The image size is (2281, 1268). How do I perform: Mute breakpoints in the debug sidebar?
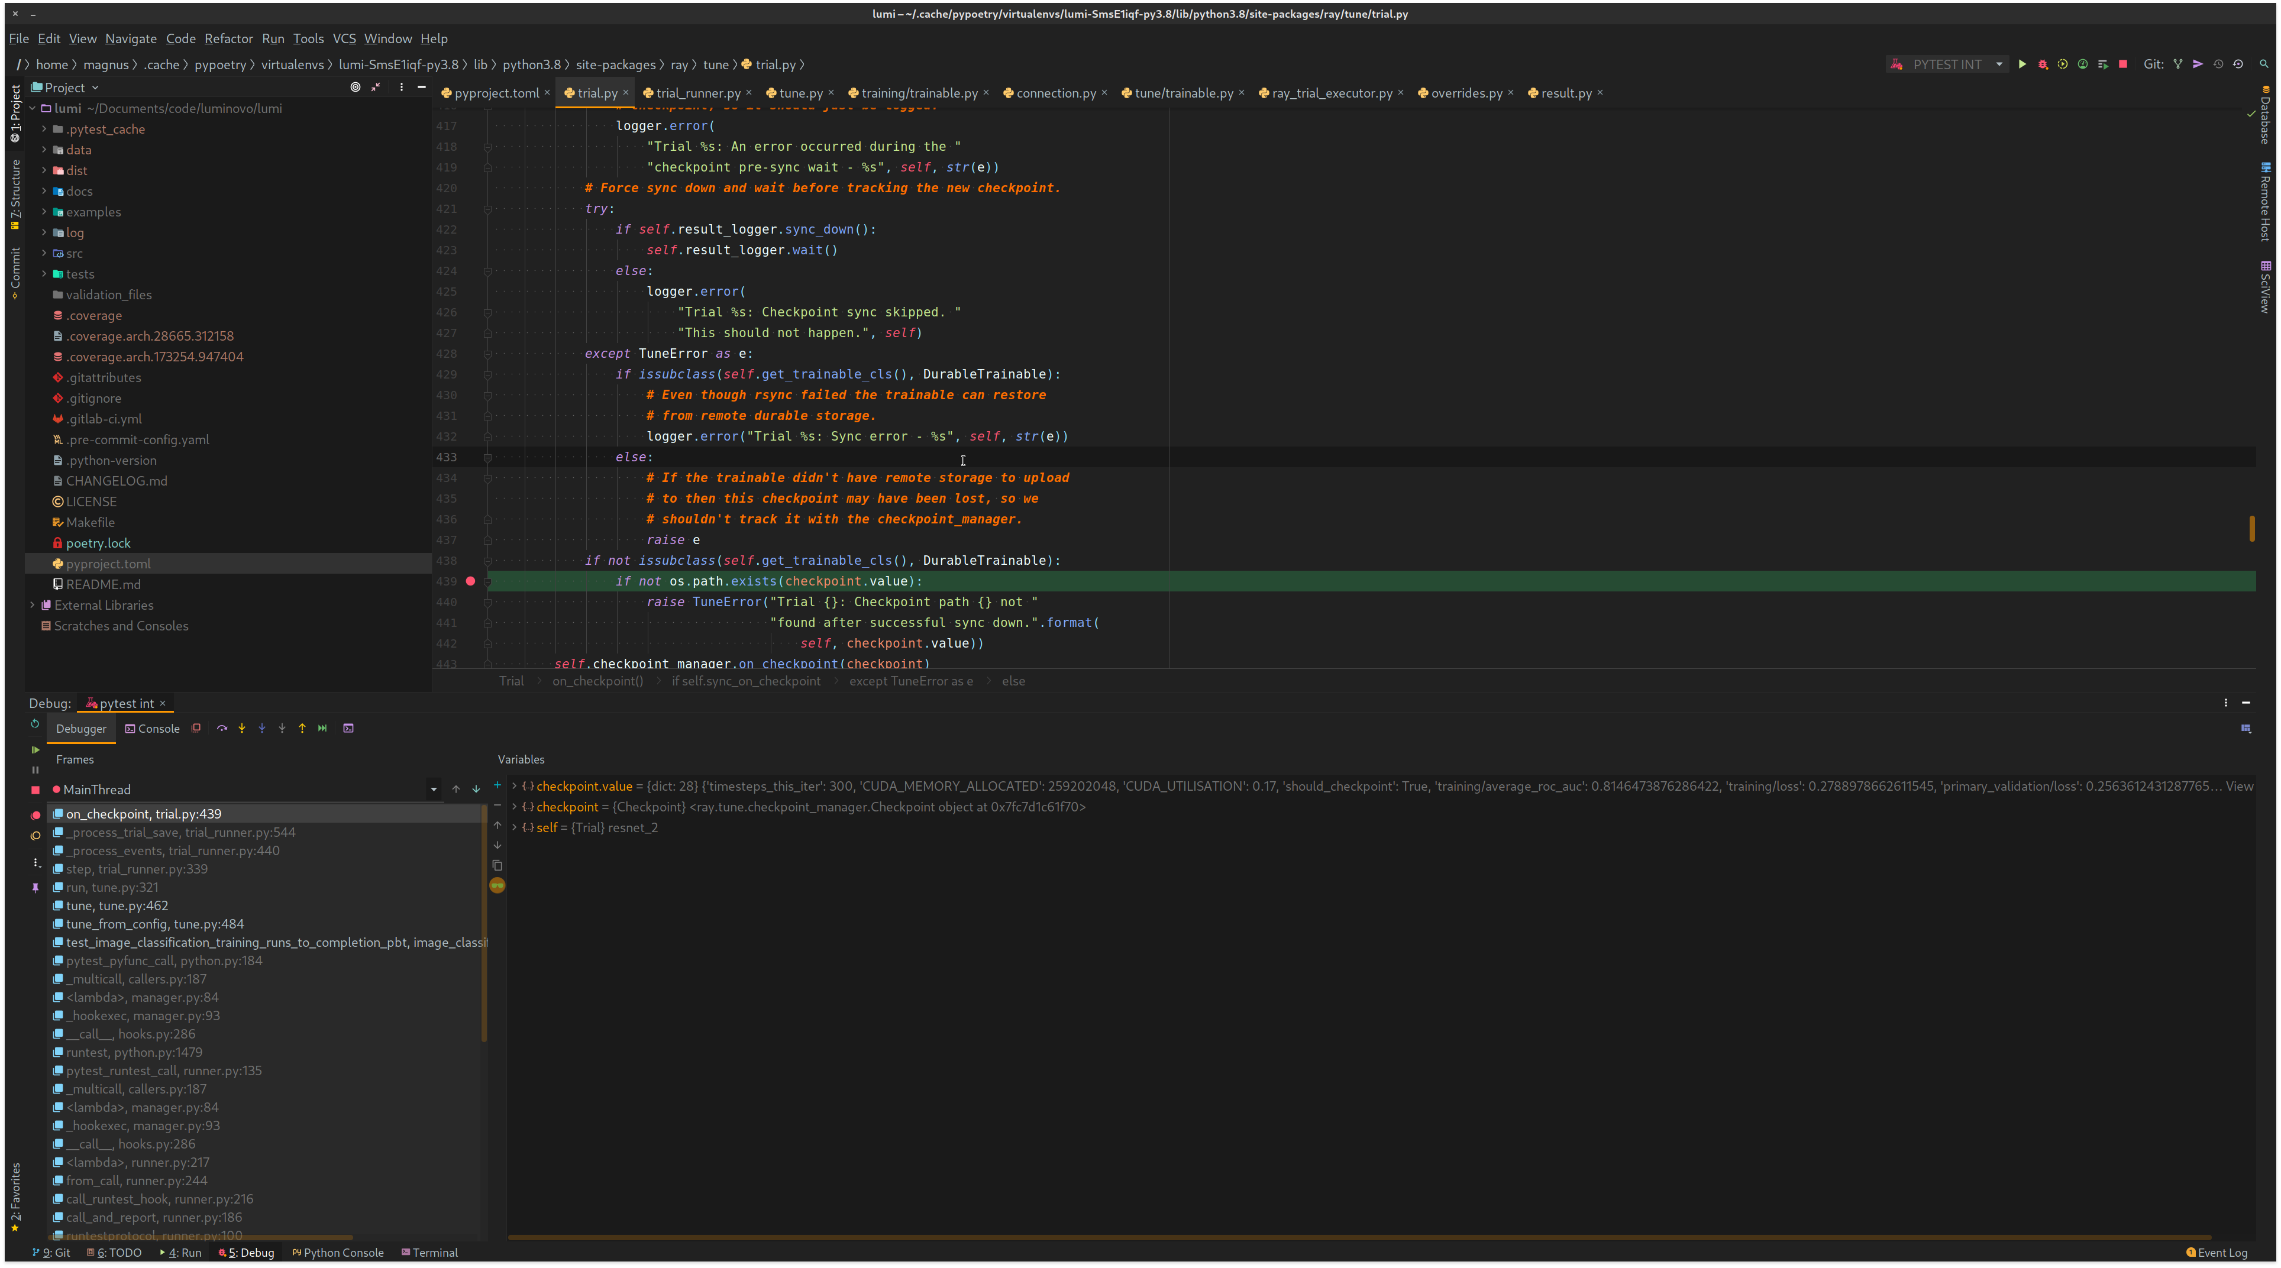click(x=36, y=836)
